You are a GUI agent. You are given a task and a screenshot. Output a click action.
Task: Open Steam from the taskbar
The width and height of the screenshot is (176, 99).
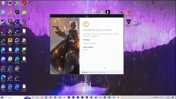pyautogui.click(x=109, y=97)
